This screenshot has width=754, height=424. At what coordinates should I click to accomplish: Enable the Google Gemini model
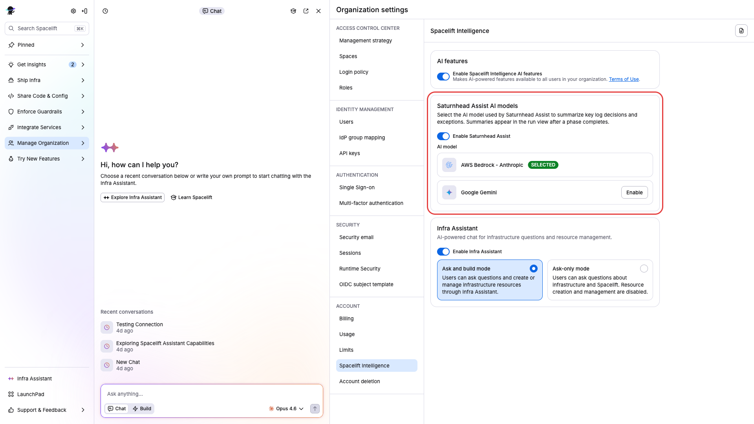tap(634, 192)
